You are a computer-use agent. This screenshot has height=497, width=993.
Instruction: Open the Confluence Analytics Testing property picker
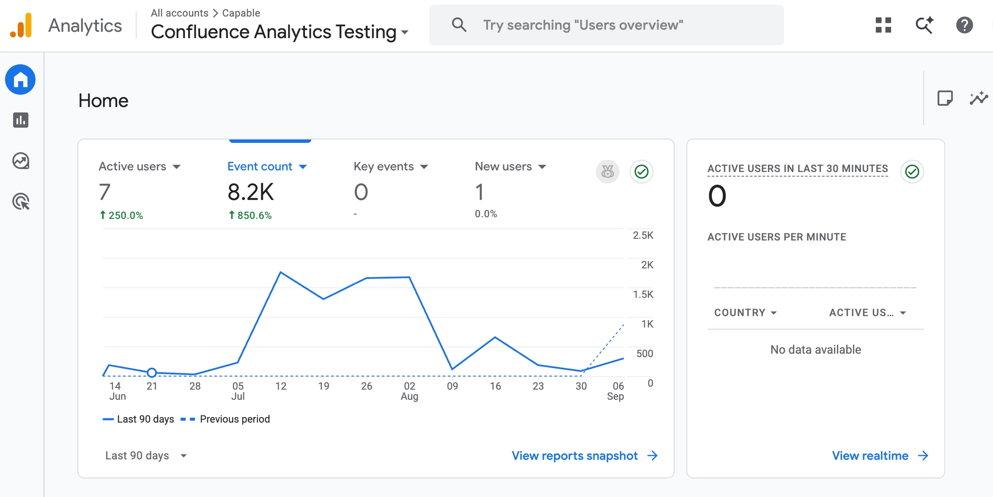[280, 32]
